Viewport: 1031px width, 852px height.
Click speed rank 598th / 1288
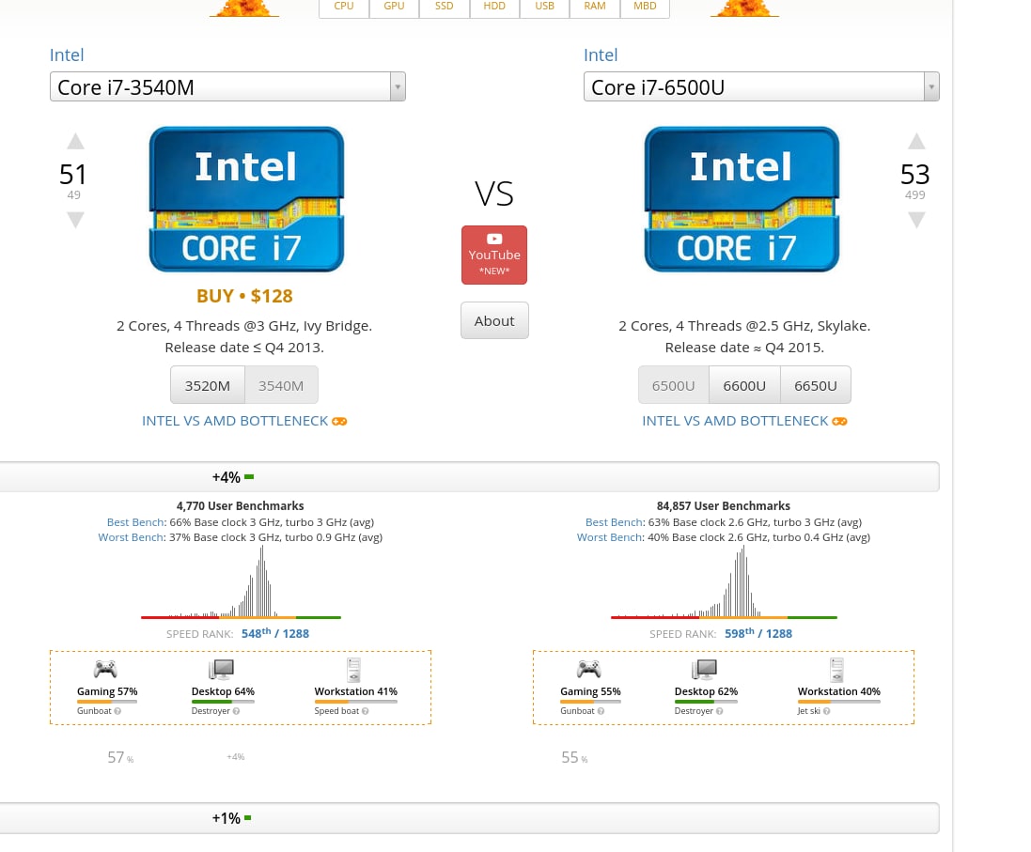[x=758, y=633]
